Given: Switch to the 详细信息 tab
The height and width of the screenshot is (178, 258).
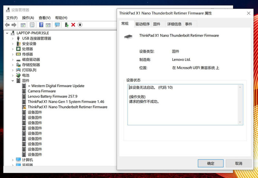Looking at the screenshot, I should point(174,24).
